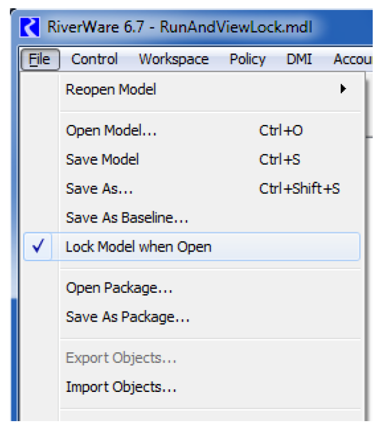387x436 pixels.
Task: Expand the Reopen Model submenu arrow
Action: (x=343, y=89)
